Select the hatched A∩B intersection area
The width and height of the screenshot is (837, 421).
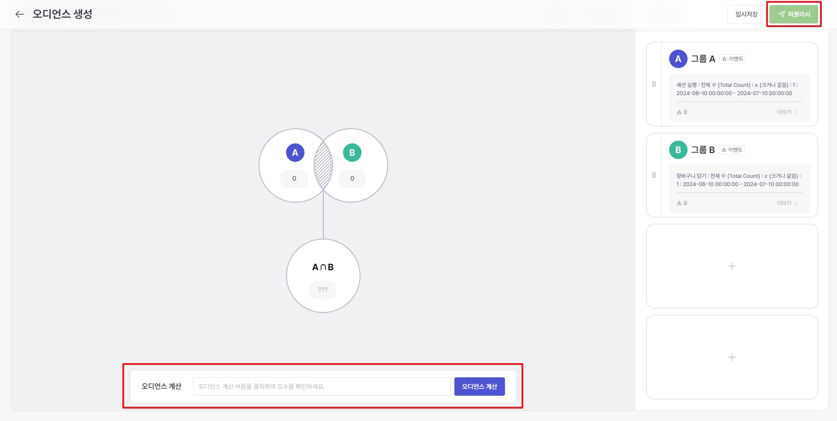point(323,165)
